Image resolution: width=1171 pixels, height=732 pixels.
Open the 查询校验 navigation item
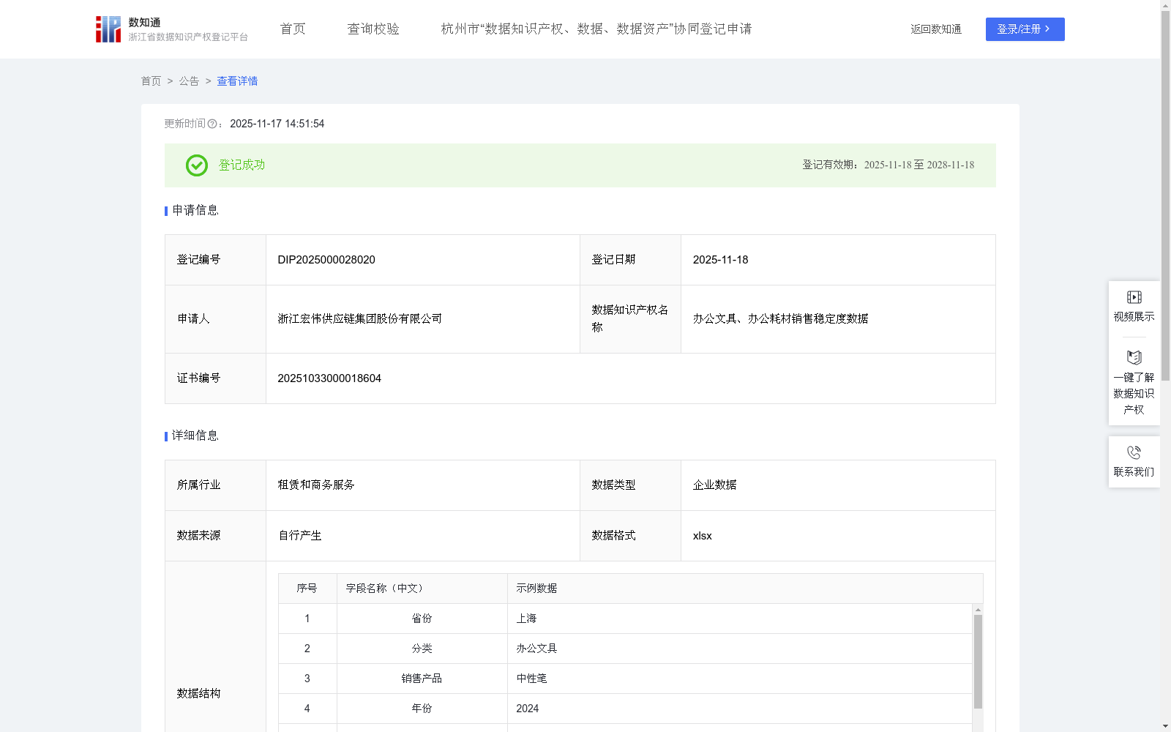(x=373, y=29)
